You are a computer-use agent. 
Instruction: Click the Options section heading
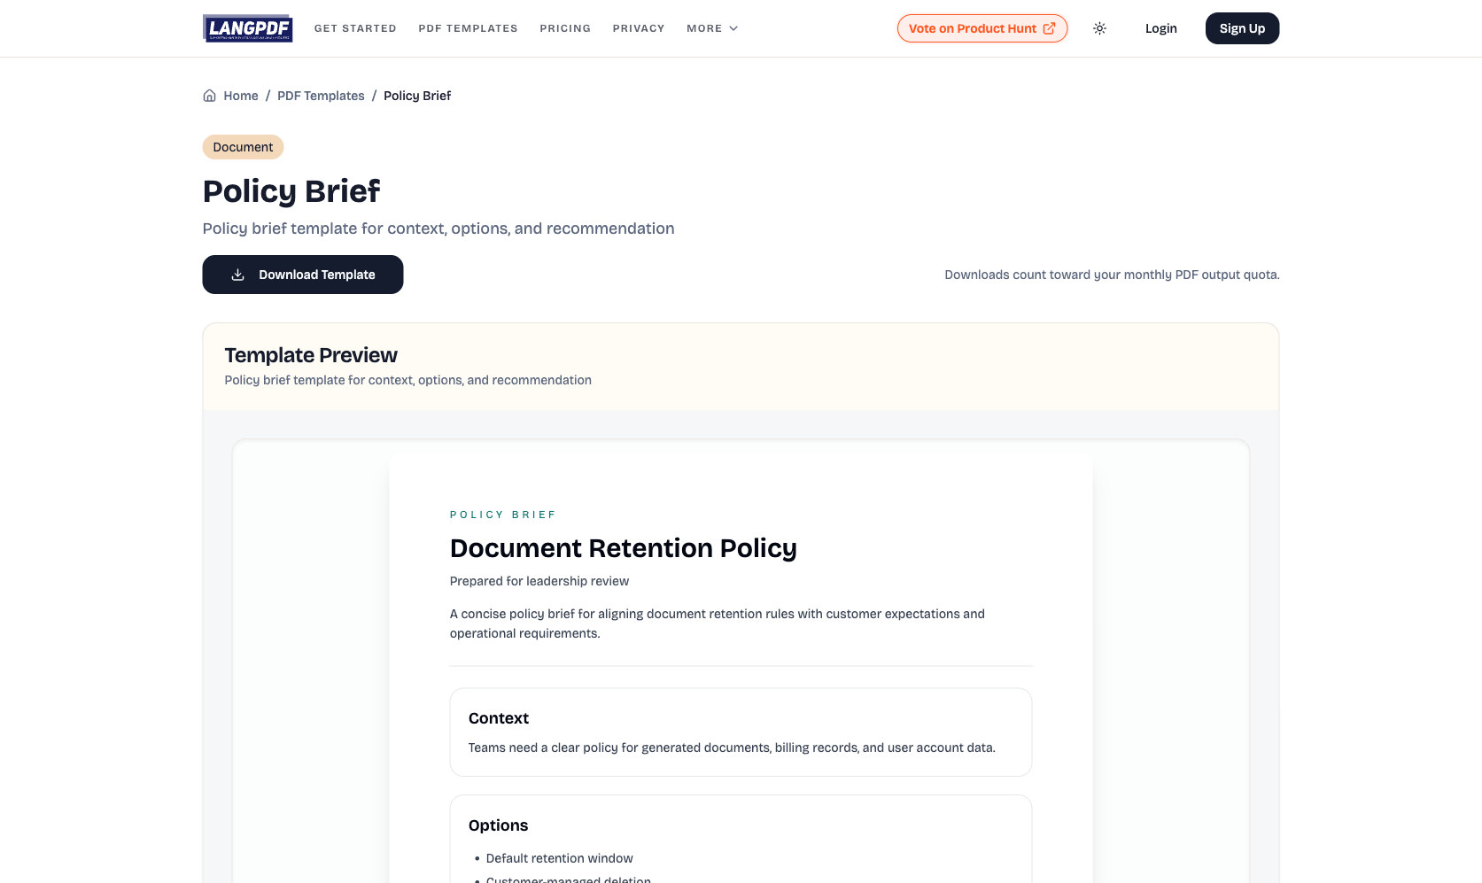[498, 825]
